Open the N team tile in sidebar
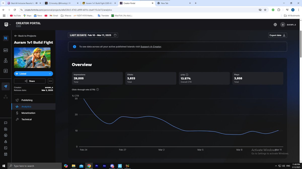The width and height of the screenshot is (302, 169). pos(6,38)
